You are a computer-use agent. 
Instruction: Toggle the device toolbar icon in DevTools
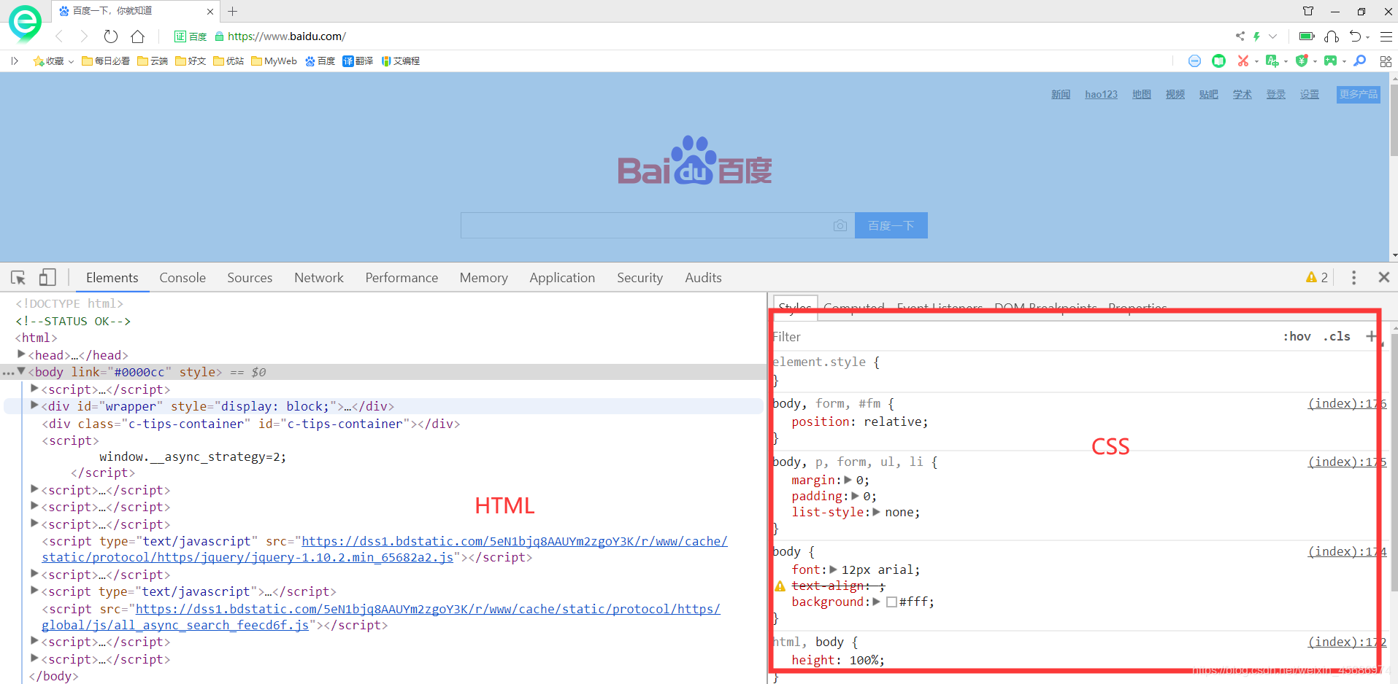[47, 278]
